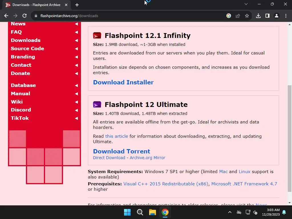Open the Archive.org Mirror link
Viewport: 292px width, 219px height.
click(x=147, y=157)
